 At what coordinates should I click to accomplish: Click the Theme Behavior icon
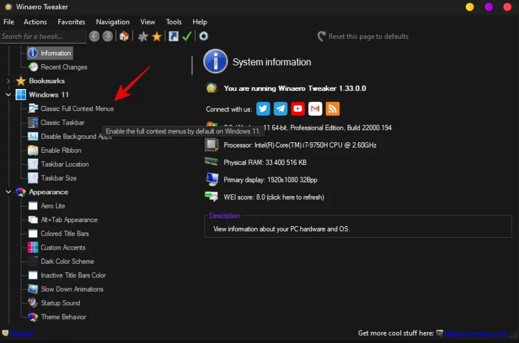coord(33,317)
